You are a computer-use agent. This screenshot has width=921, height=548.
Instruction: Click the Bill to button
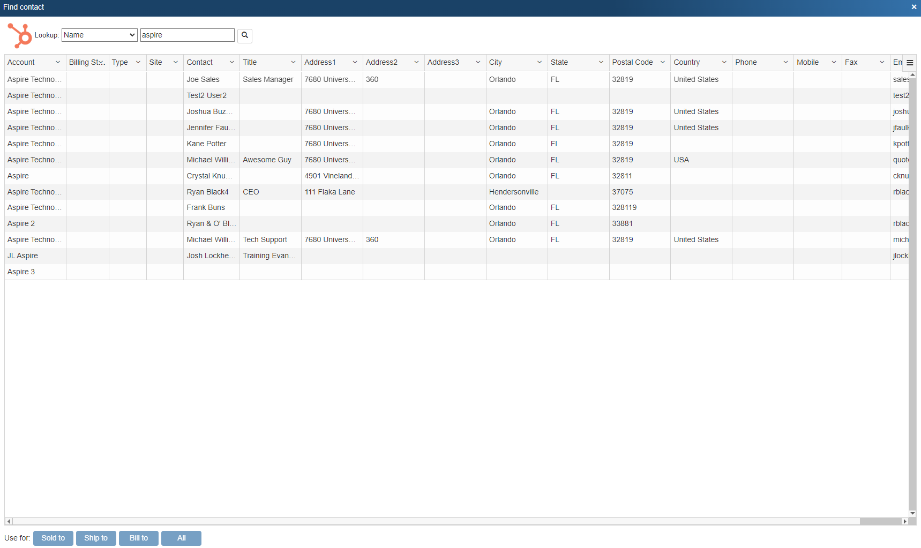click(138, 538)
